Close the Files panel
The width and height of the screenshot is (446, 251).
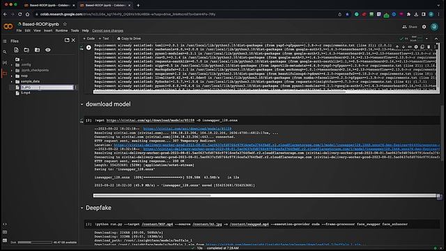coord(73,40)
